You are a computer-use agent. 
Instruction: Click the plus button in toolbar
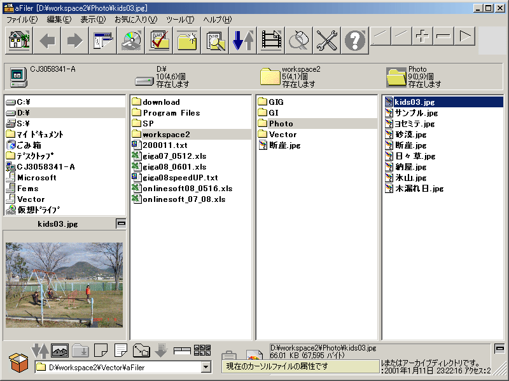tap(422, 36)
